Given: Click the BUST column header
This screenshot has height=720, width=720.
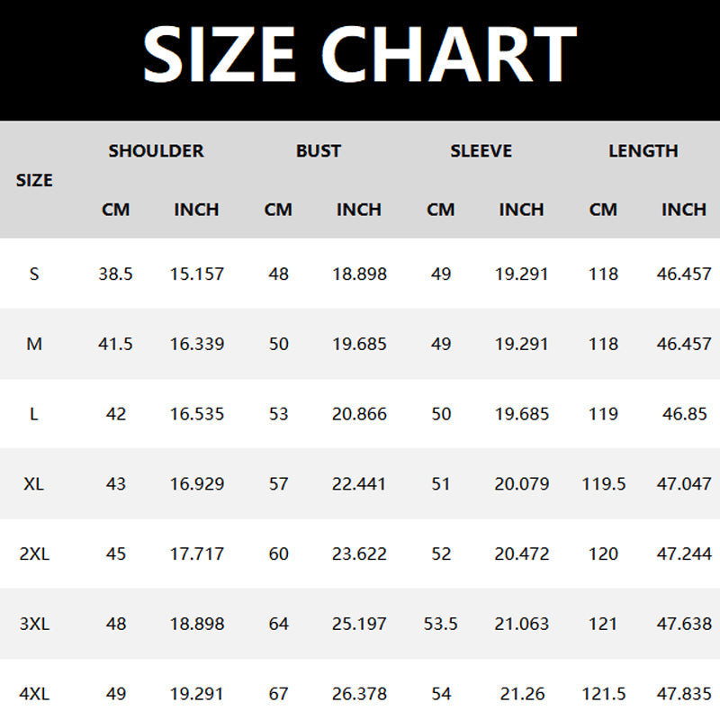Looking at the screenshot, I should coord(319,151).
